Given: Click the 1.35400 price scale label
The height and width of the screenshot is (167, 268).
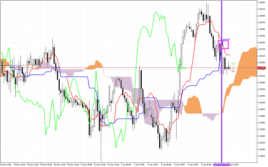Looking at the screenshot, I should 261,29.
